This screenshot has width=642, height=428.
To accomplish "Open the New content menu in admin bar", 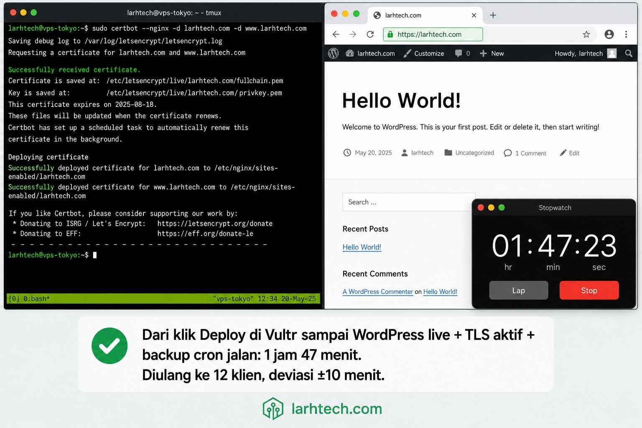I will coord(492,53).
